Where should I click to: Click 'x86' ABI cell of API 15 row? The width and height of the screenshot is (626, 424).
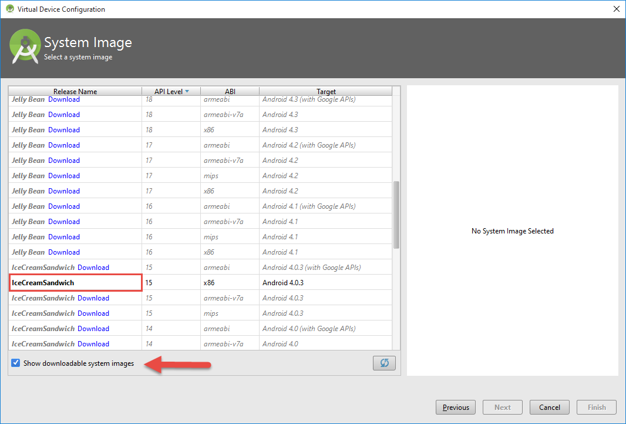(209, 282)
